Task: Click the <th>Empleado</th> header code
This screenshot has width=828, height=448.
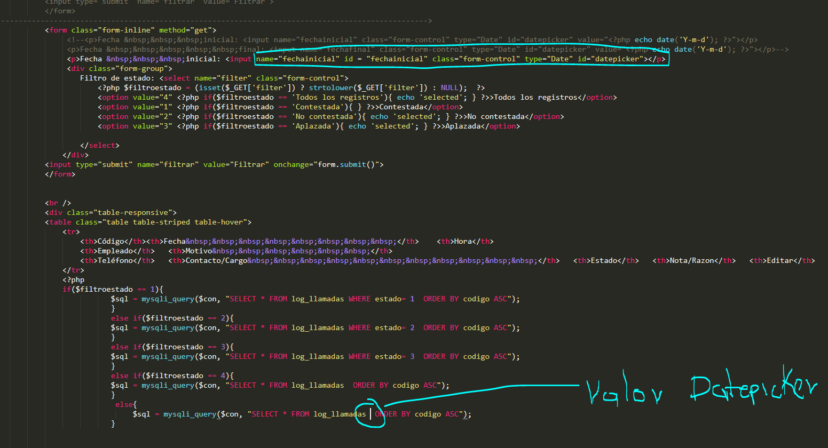Action: pyautogui.click(x=117, y=251)
